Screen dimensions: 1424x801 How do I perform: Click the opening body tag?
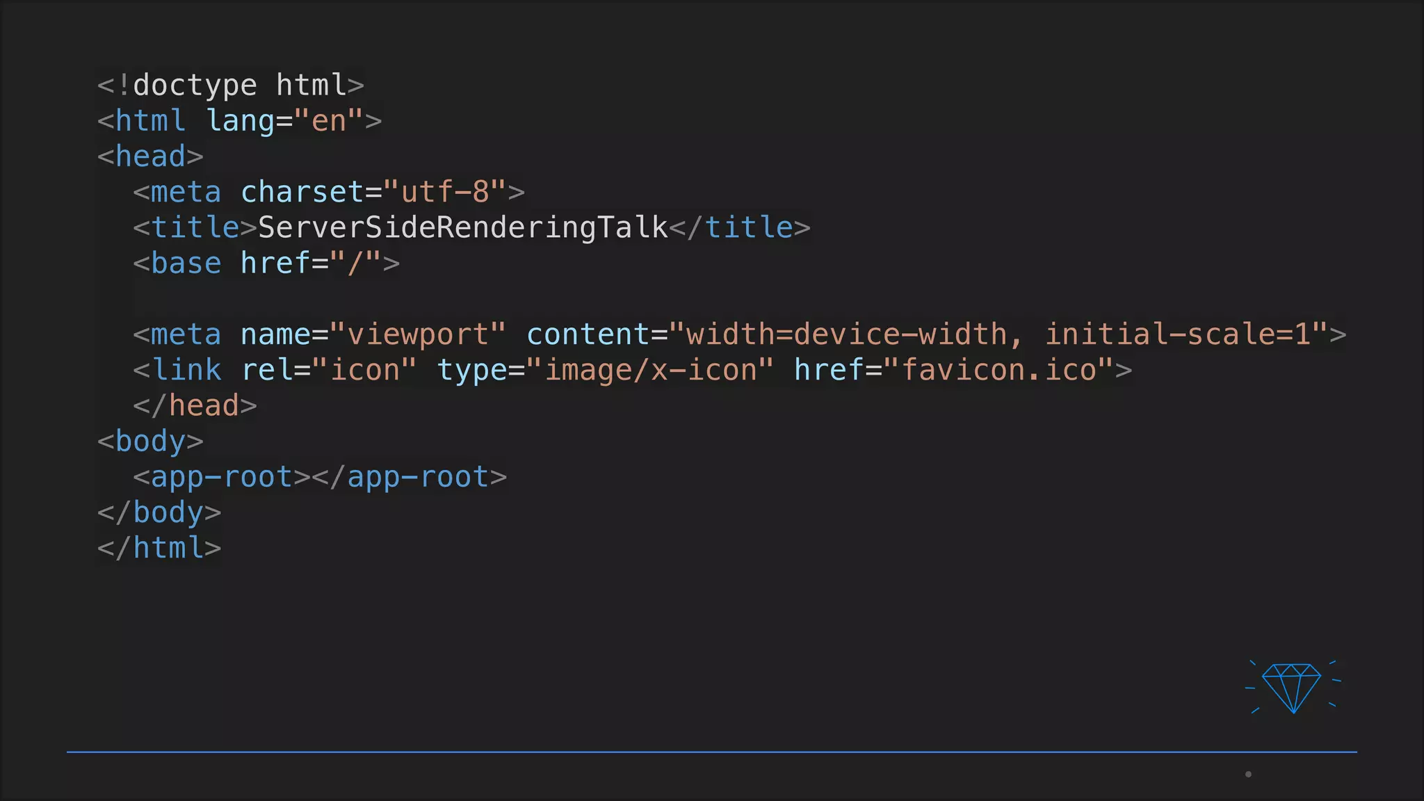pyautogui.click(x=150, y=442)
